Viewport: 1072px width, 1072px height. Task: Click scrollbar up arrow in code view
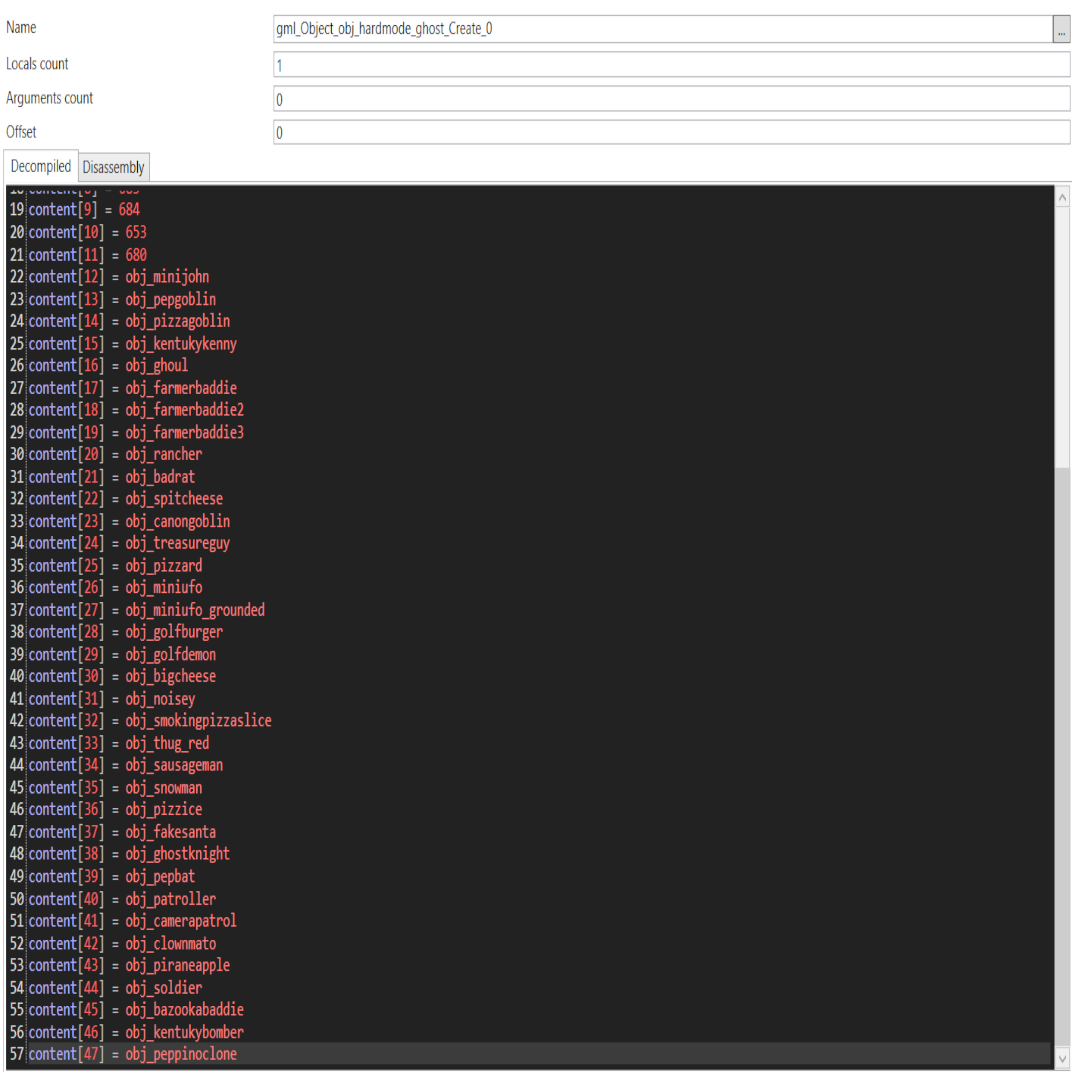pos(1062,198)
